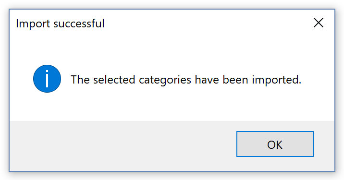The height and width of the screenshot is (180, 344).
Task: Click the circular 'i' info symbol
Action: [47, 79]
